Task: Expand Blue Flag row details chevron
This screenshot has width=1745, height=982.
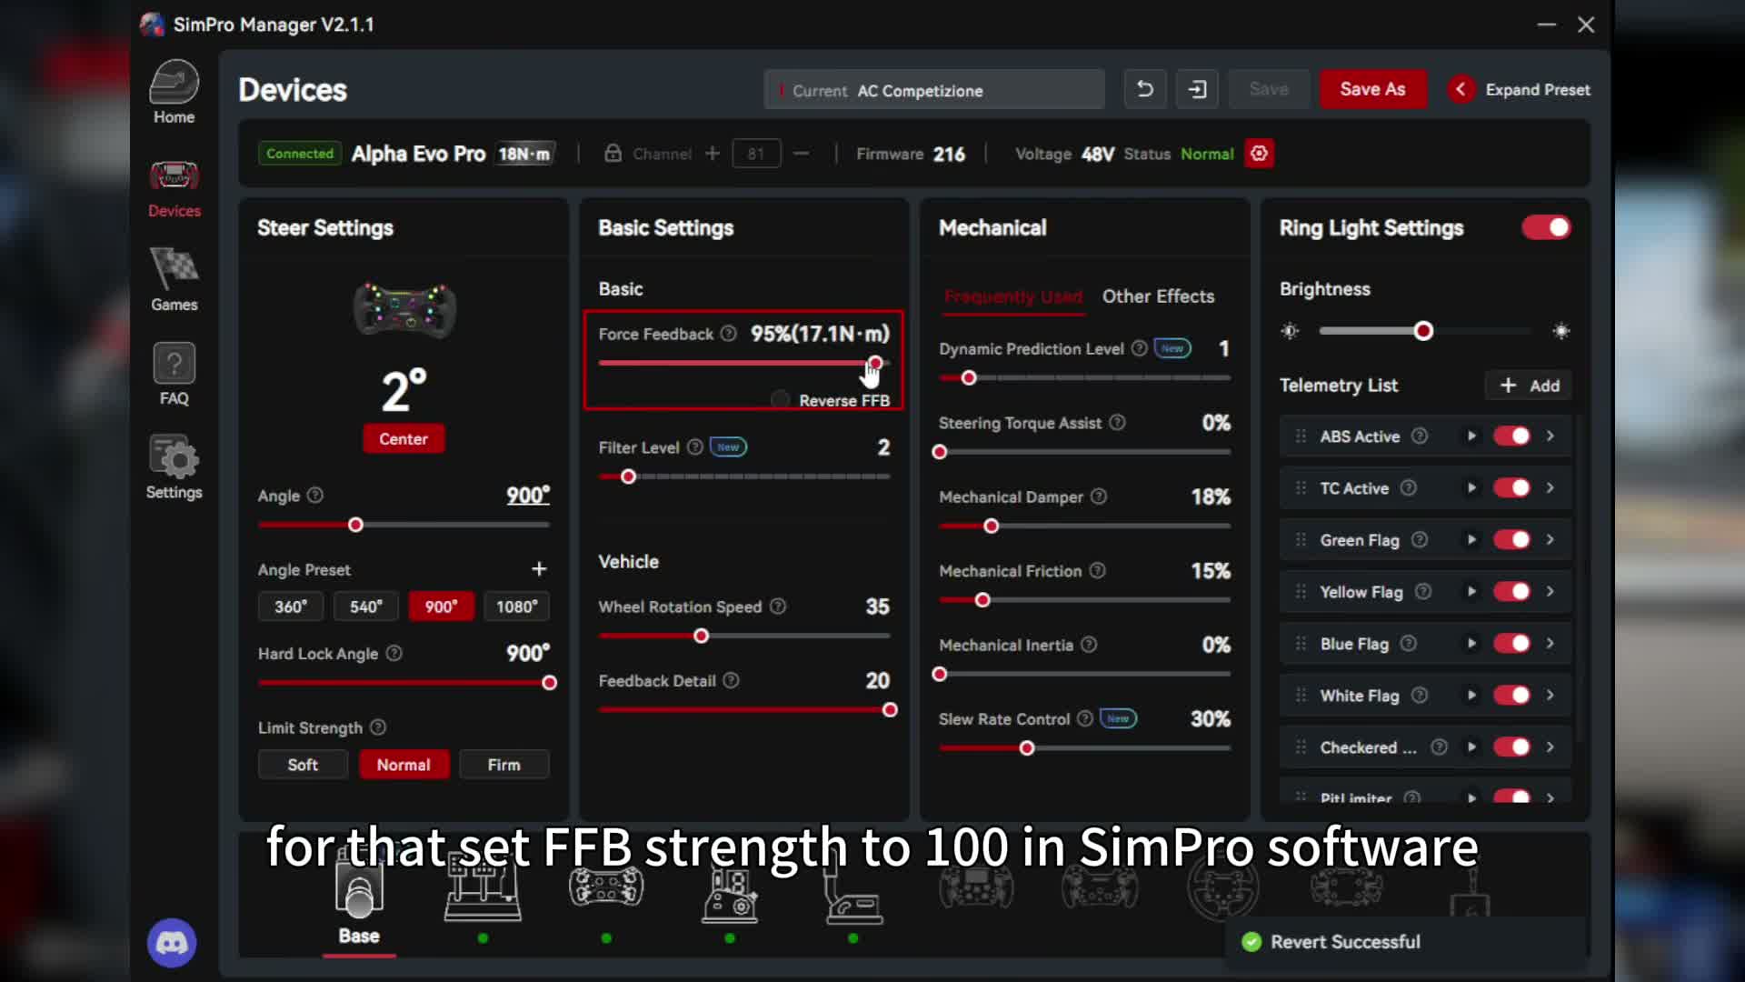Action: [x=1551, y=644]
